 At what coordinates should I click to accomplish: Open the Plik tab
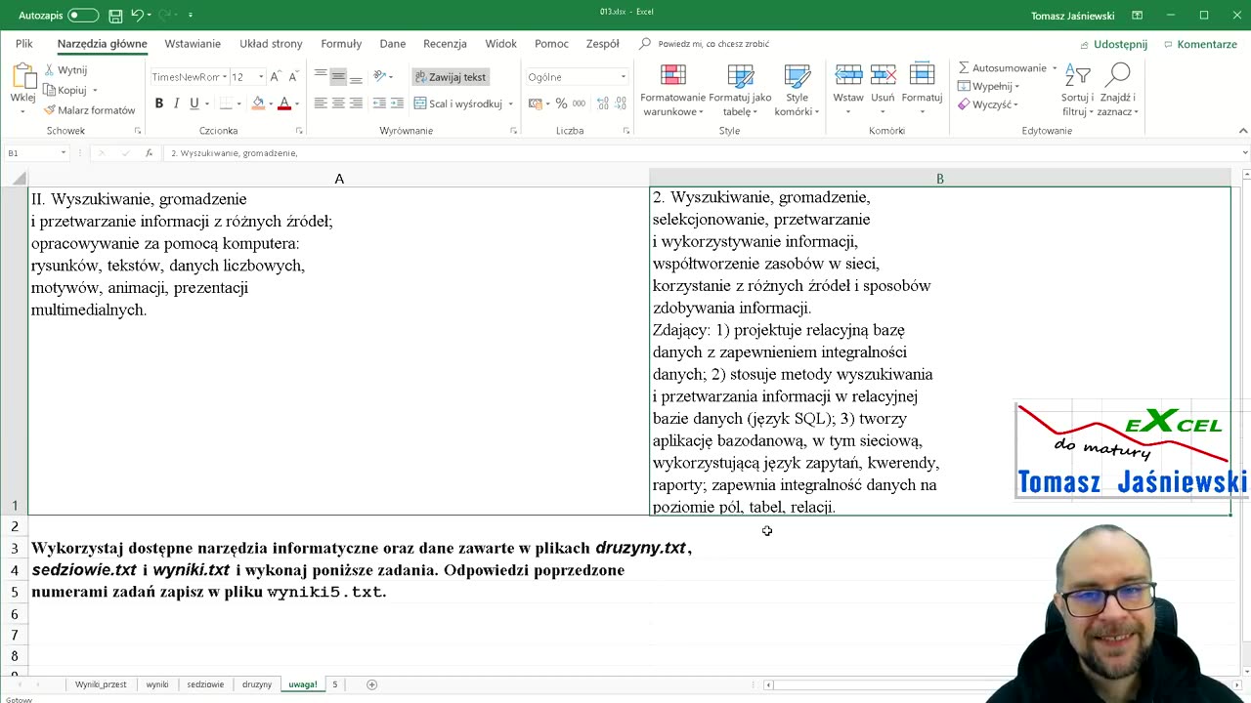(24, 44)
